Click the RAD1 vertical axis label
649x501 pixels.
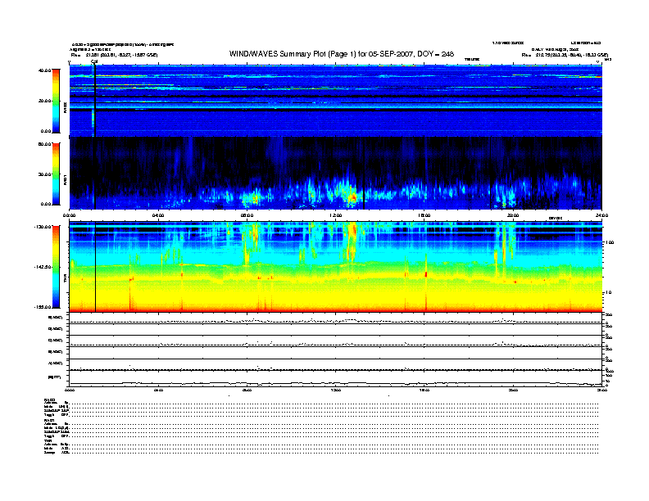[65, 179]
